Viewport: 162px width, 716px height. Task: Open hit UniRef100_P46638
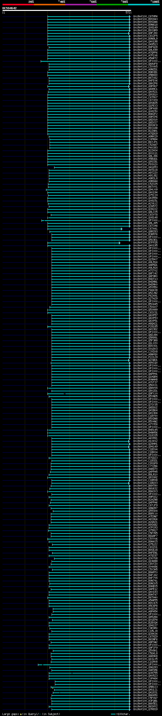pyautogui.click(x=145, y=290)
